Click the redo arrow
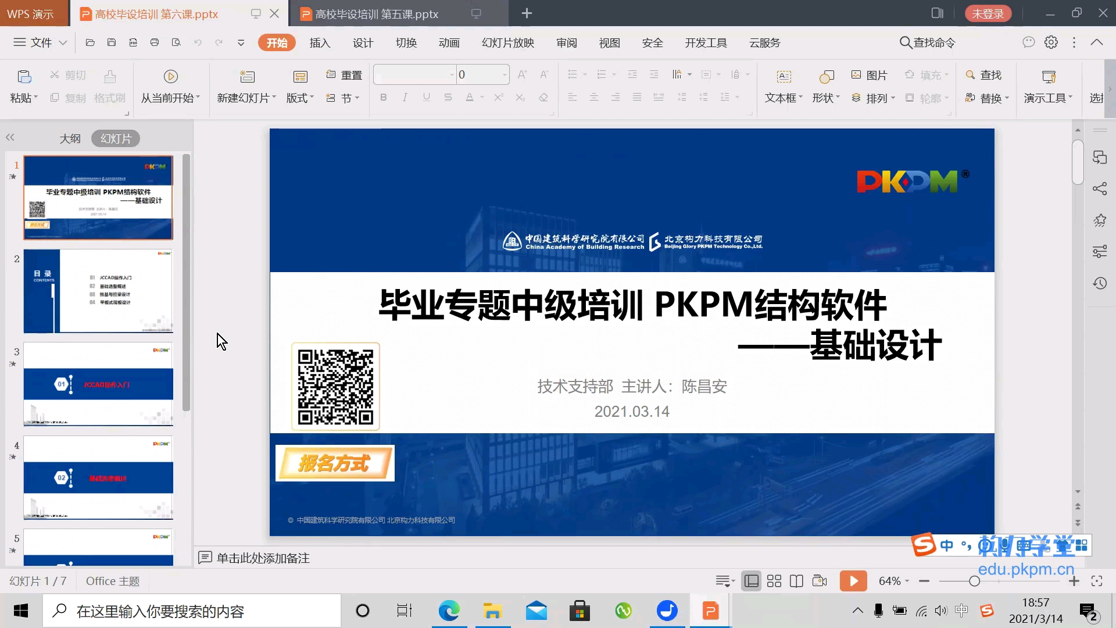Image resolution: width=1116 pixels, height=628 pixels. (x=219, y=42)
